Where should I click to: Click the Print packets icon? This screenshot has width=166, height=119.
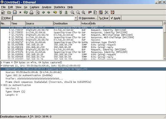(x=31, y=12)
